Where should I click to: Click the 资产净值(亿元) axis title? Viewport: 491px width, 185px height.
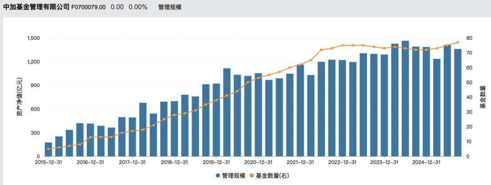point(20,97)
